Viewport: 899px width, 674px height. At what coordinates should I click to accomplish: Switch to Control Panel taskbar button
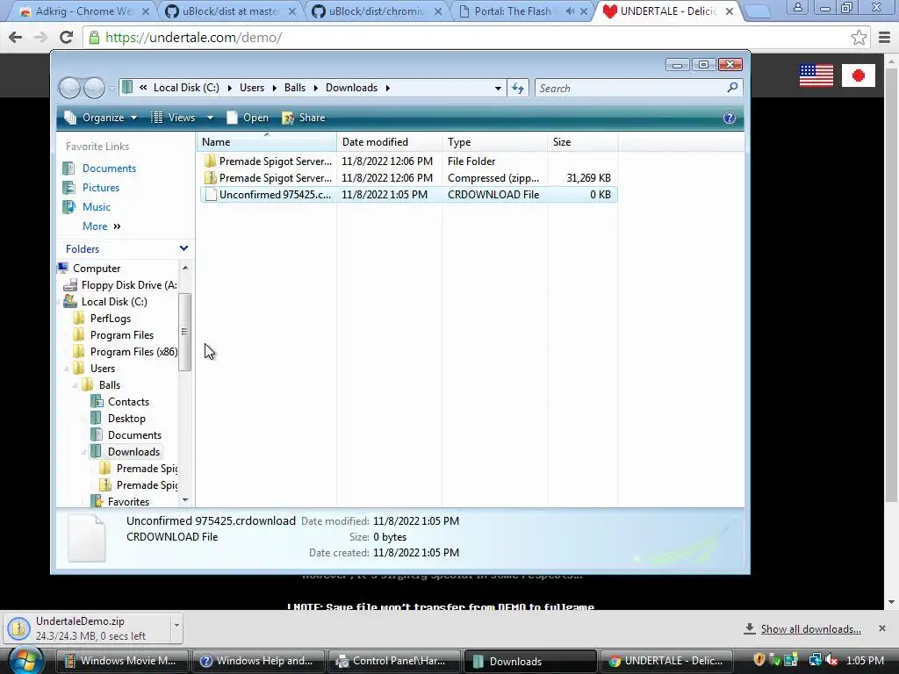coord(393,661)
